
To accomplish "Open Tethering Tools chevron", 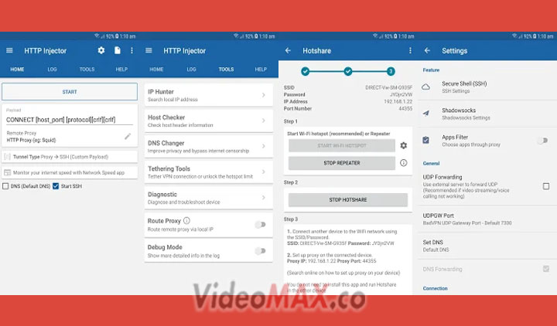I will point(264,171).
